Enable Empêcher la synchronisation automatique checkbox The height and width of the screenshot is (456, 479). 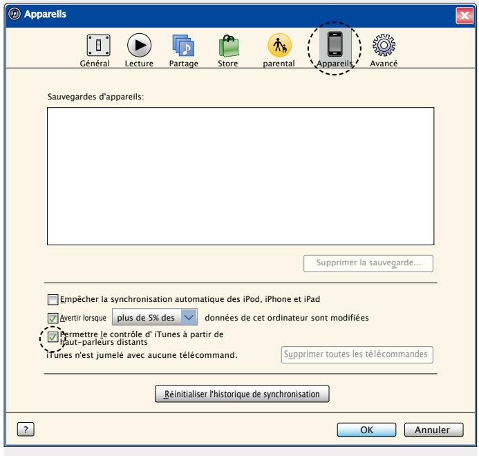click(53, 300)
